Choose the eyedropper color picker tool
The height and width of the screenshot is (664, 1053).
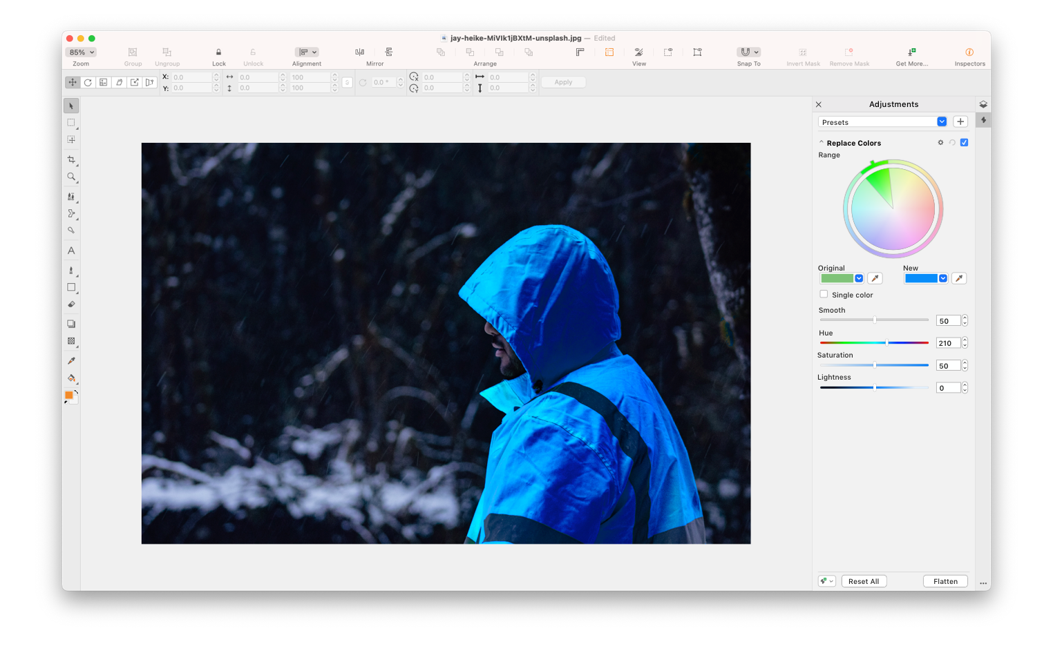click(x=71, y=360)
